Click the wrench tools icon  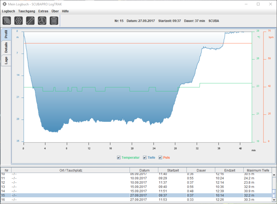click(x=30, y=21)
